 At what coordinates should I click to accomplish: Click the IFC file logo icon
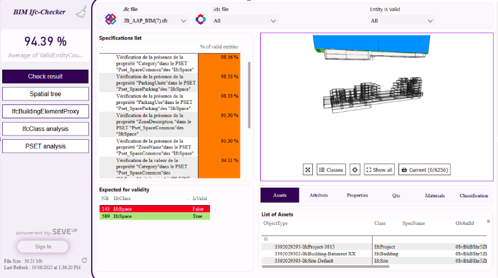click(111, 19)
